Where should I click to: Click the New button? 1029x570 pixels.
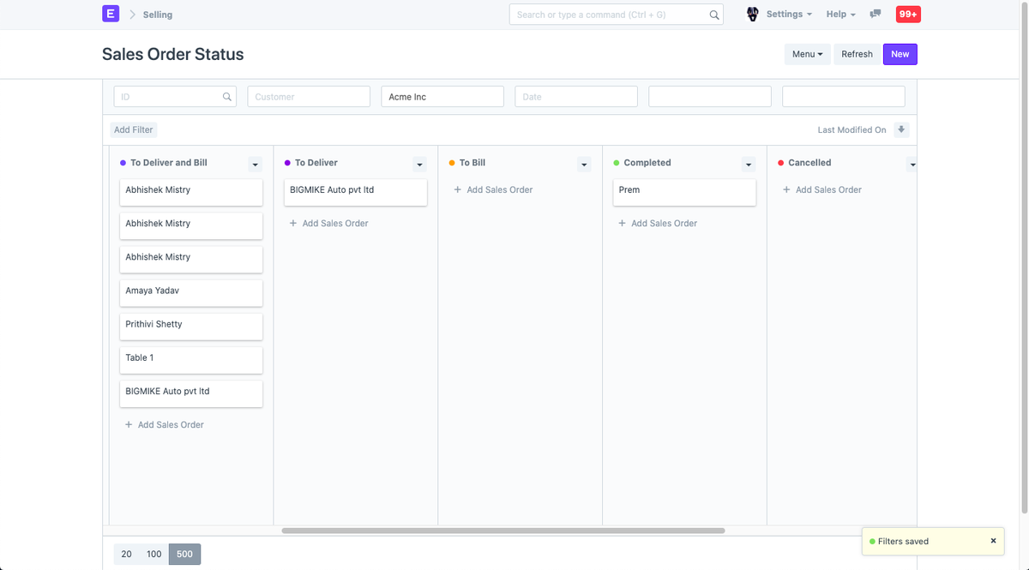pyautogui.click(x=900, y=54)
